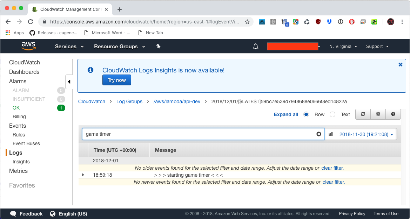Open help question mark icon button

pyautogui.click(x=393, y=114)
